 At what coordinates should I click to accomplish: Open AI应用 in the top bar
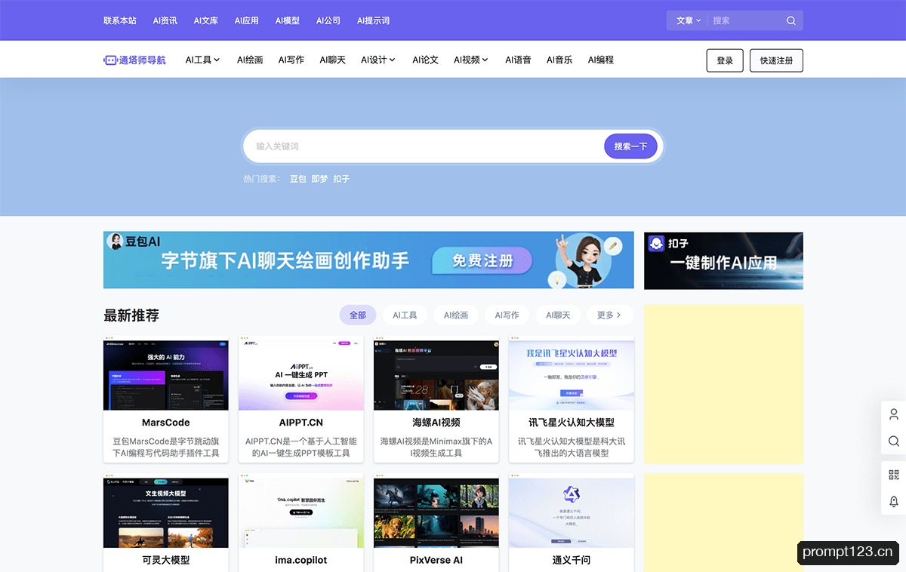tap(246, 20)
